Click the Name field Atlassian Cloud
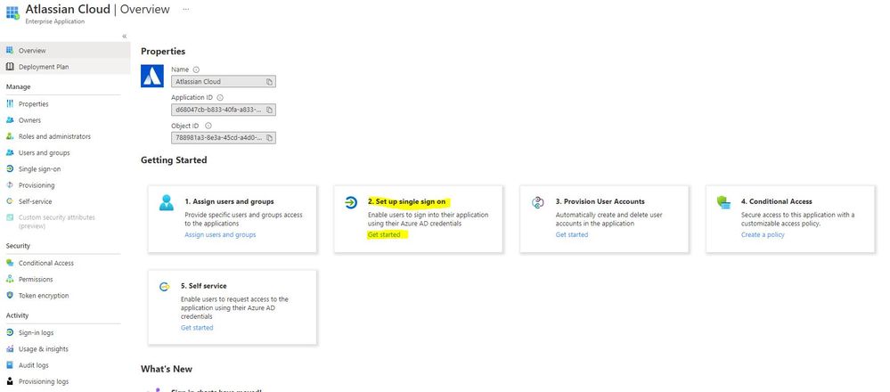 pos(224,82)
